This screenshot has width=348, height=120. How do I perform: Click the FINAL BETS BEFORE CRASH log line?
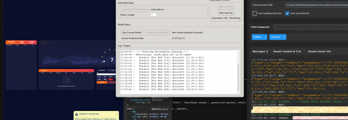(300, 101)
